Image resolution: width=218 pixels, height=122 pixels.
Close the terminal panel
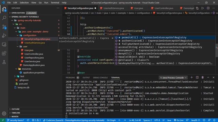click(214, 78)
